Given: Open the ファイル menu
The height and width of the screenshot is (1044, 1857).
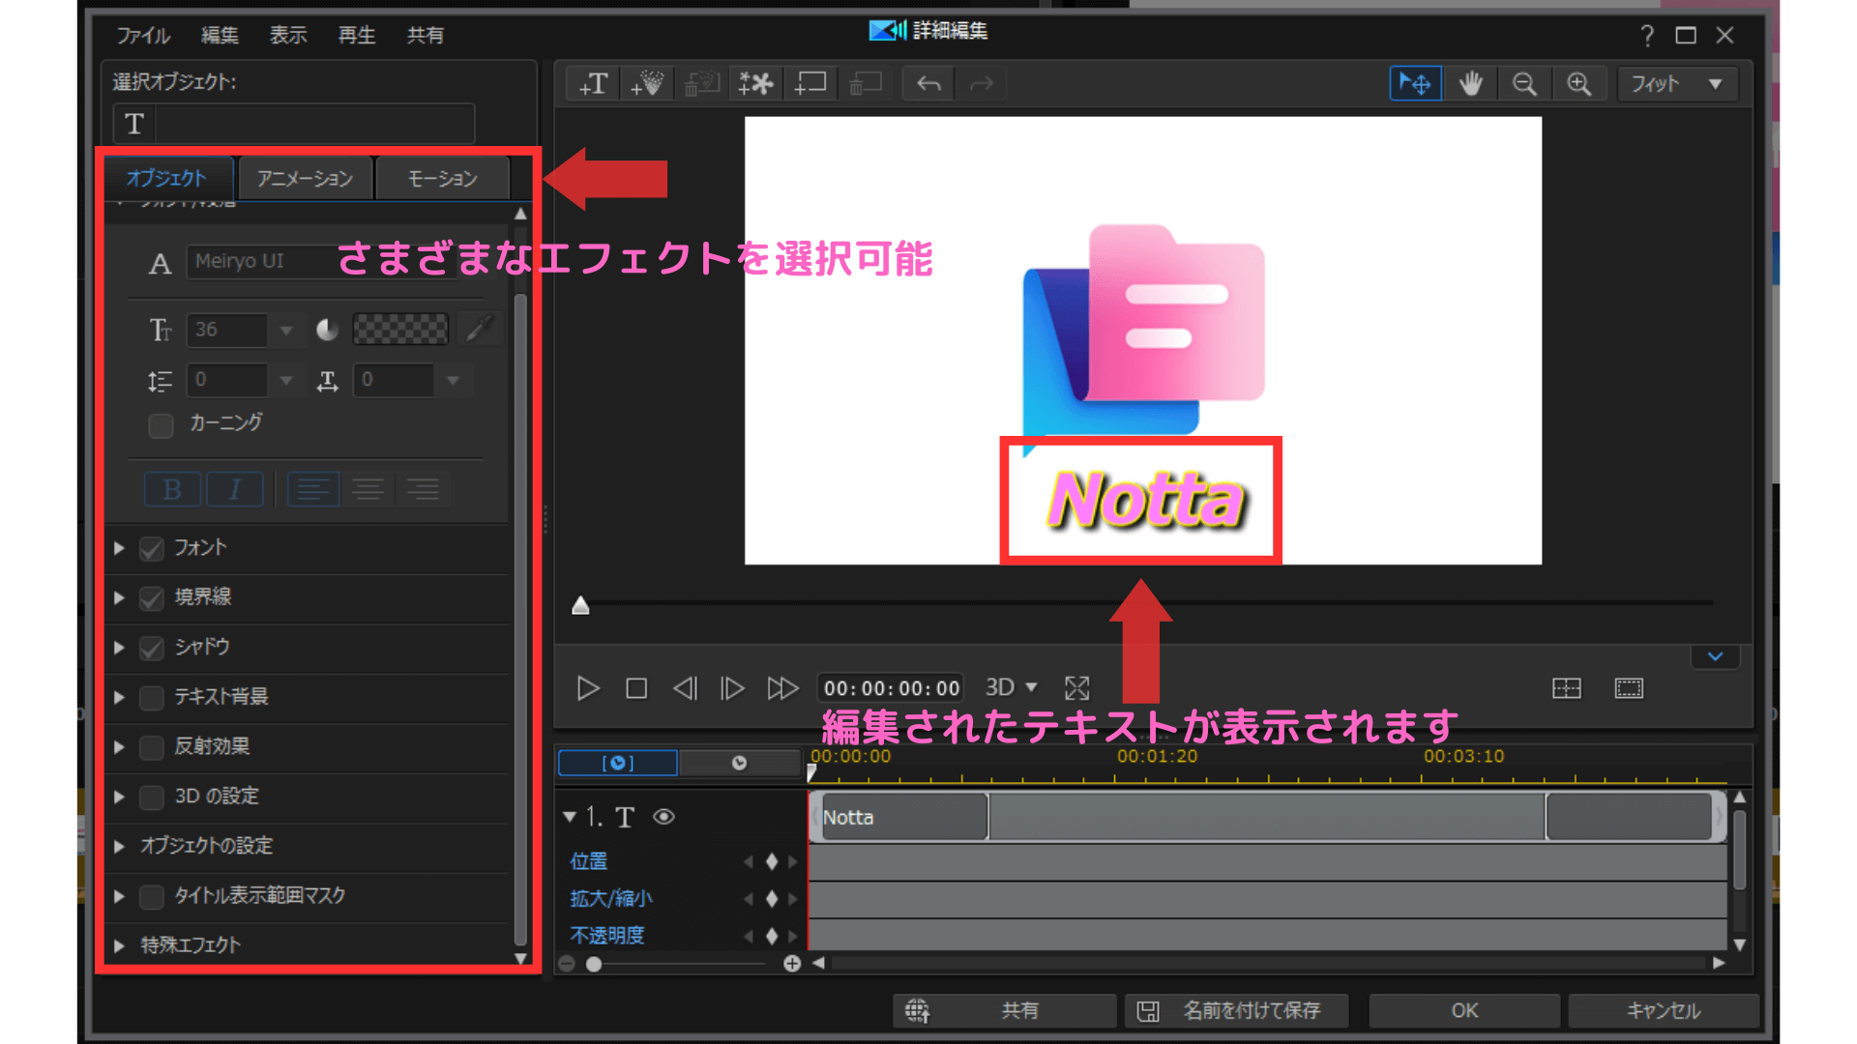Looking at the screenshot, I should click(143, 36).
